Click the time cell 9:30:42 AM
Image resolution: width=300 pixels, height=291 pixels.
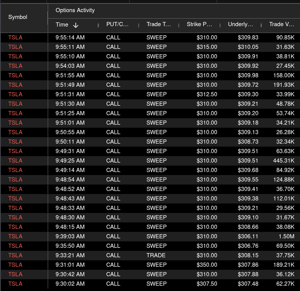click(x=70, y=274)
